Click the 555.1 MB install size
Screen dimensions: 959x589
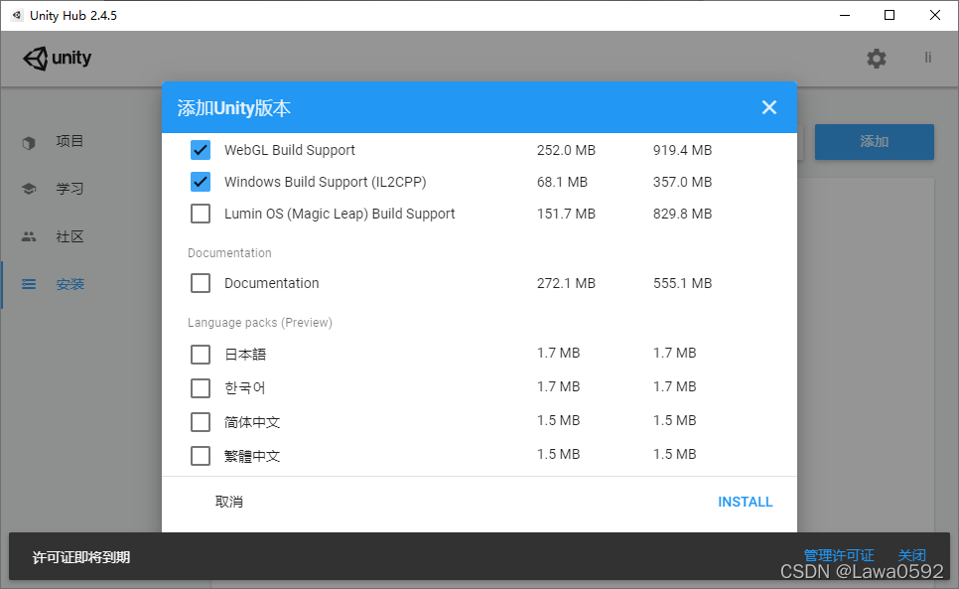tap(682, 284)
